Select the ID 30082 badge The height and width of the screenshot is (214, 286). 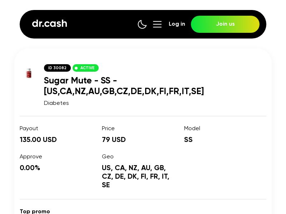(57, 68)
